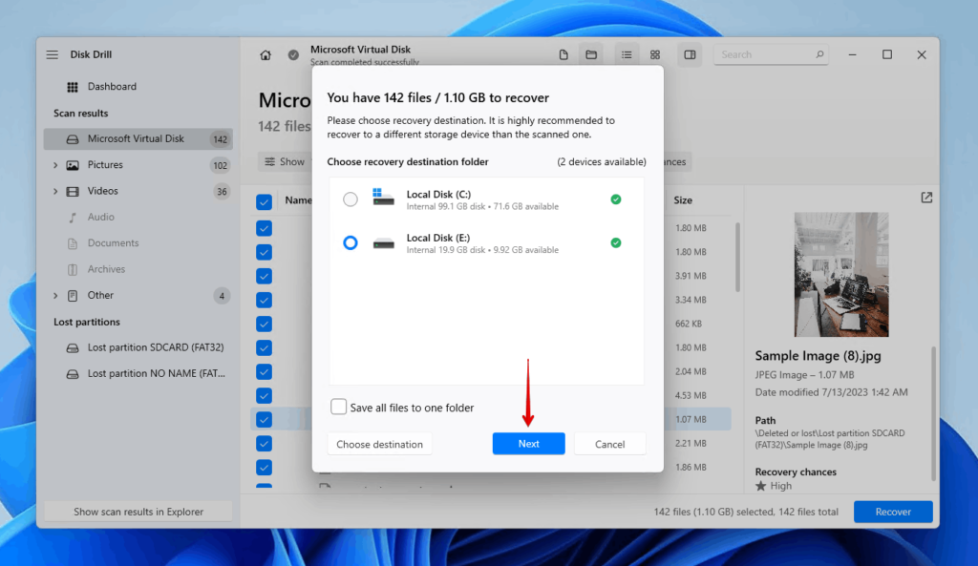This screenshot has height=566, width=978.
Task: Click Choose destination
Action: pyautogui.click(x=379, y=443)
